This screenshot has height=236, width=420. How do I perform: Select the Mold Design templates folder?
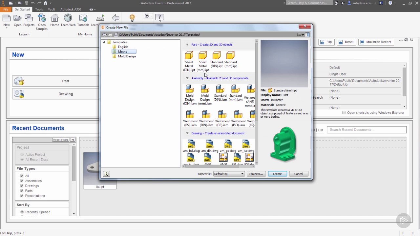coord(127,56)
